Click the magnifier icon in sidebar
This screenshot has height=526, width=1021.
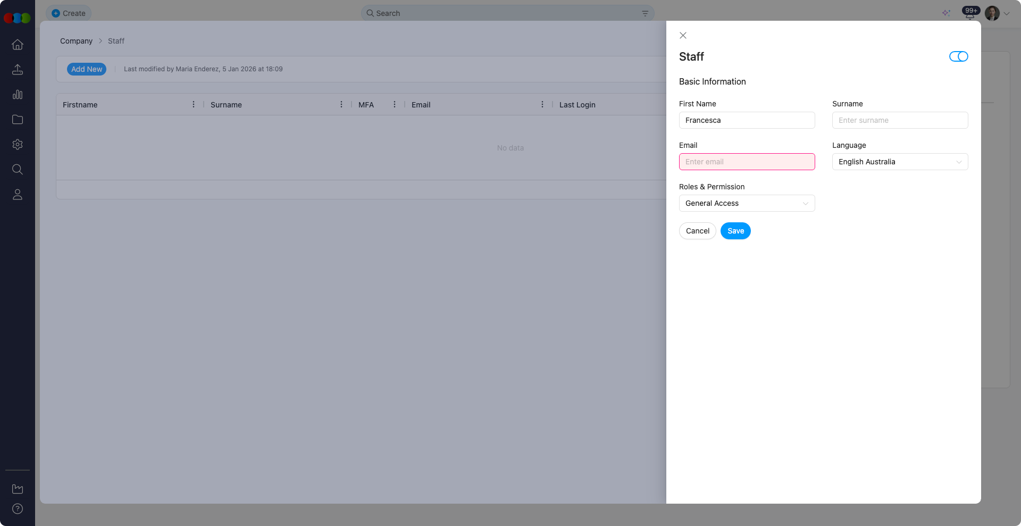(x=18, y=170)
